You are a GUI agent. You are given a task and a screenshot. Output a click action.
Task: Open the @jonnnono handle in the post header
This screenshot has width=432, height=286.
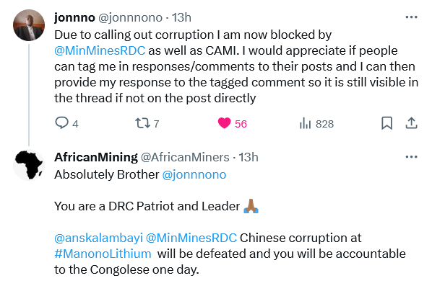point(130,18)
